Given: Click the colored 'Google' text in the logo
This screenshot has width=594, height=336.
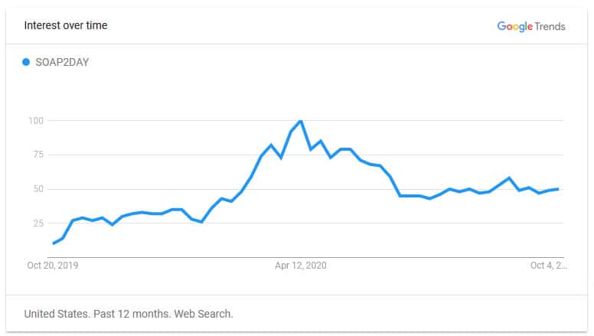Looking at the screenshot, I should pos(515,27).
